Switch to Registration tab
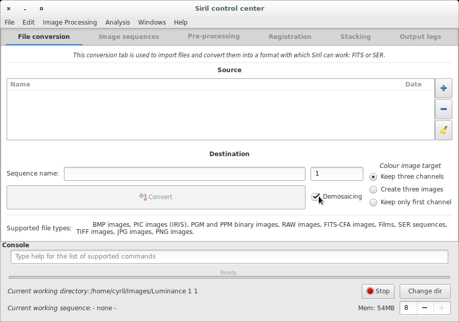459x322 pixels. (290, 36)
